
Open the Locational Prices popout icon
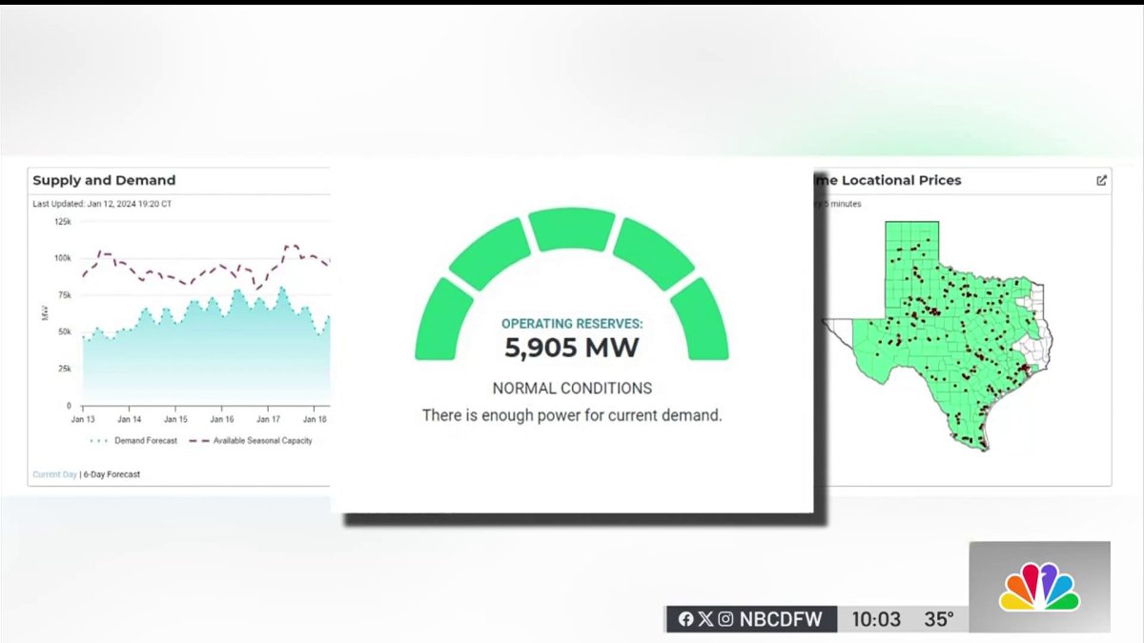pyautogui.click(x=1101, y=180)
